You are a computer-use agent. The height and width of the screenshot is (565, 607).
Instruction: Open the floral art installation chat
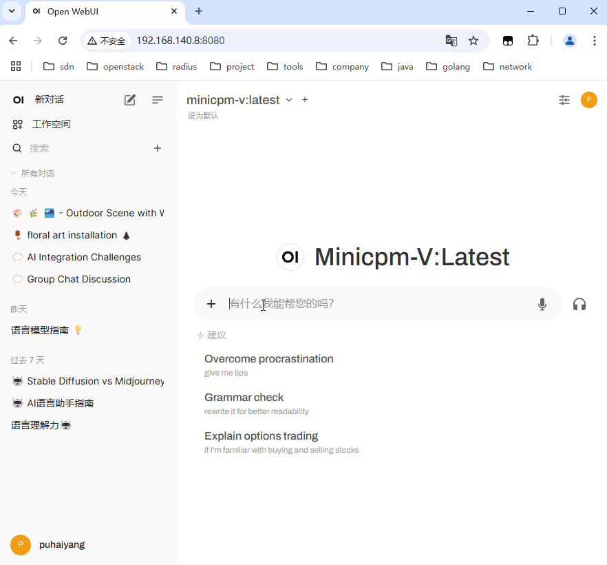click(88, 235)
